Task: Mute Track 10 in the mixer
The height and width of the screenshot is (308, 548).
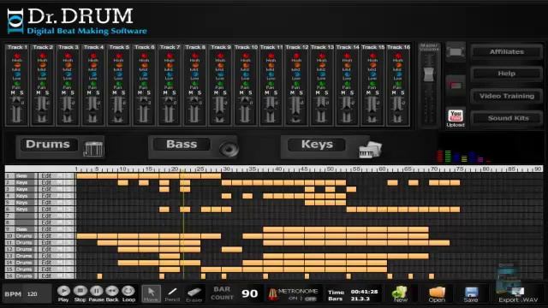Action: click(241, 93)
